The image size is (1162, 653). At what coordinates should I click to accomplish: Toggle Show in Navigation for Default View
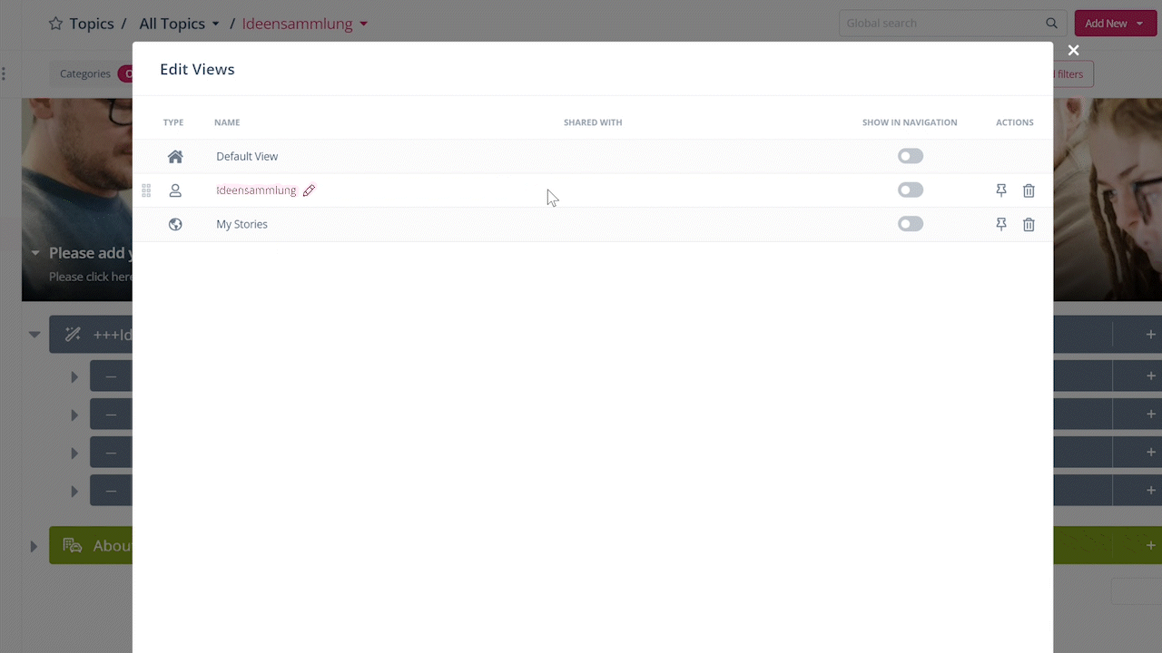910,156
